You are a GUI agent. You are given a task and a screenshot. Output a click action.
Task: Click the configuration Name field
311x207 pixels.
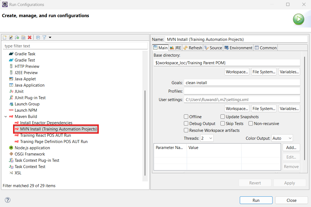pos(236,39)
